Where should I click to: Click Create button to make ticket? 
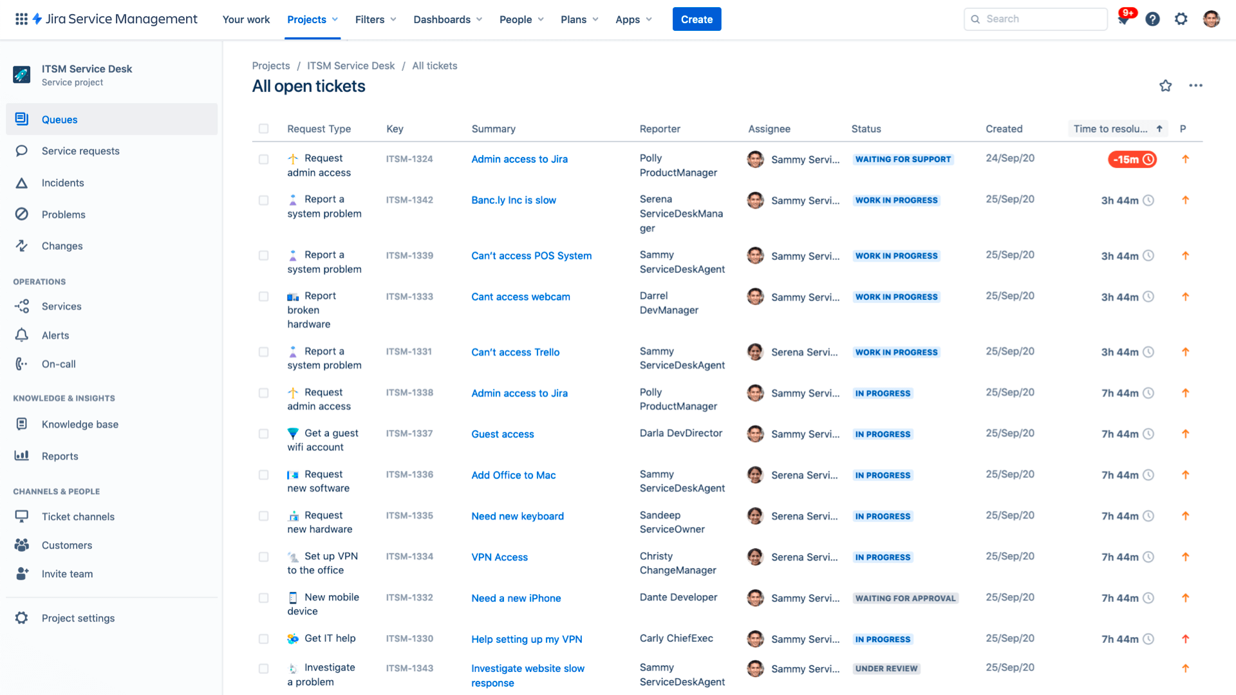[x=697, y=19]
